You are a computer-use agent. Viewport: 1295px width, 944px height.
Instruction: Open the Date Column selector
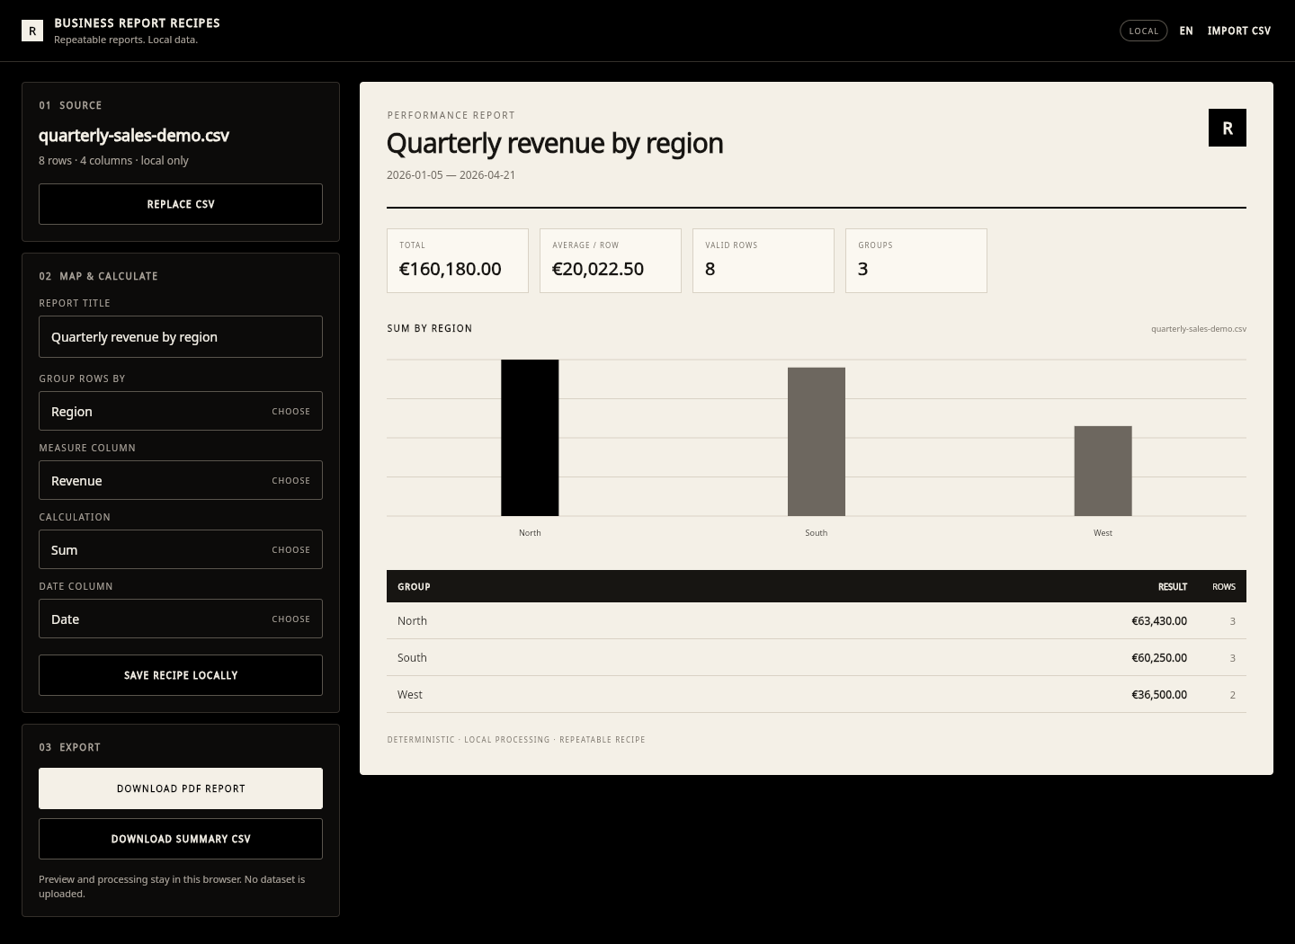tap(181, 619)
